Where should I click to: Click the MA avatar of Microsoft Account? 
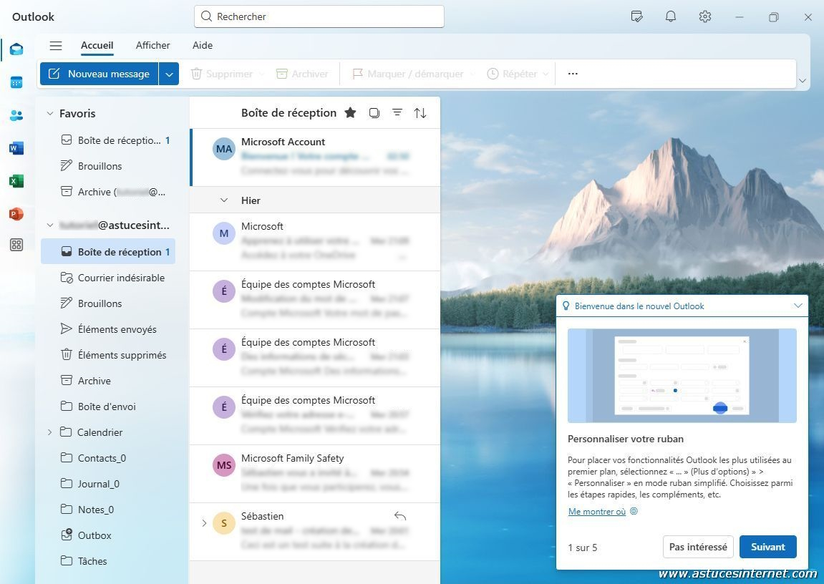pos(224,149)
